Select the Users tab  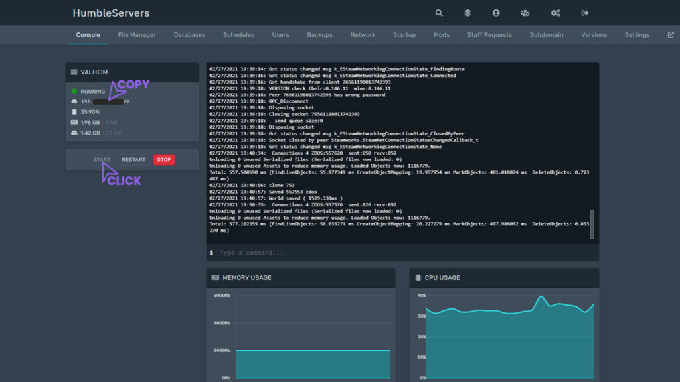pos(281,35)
